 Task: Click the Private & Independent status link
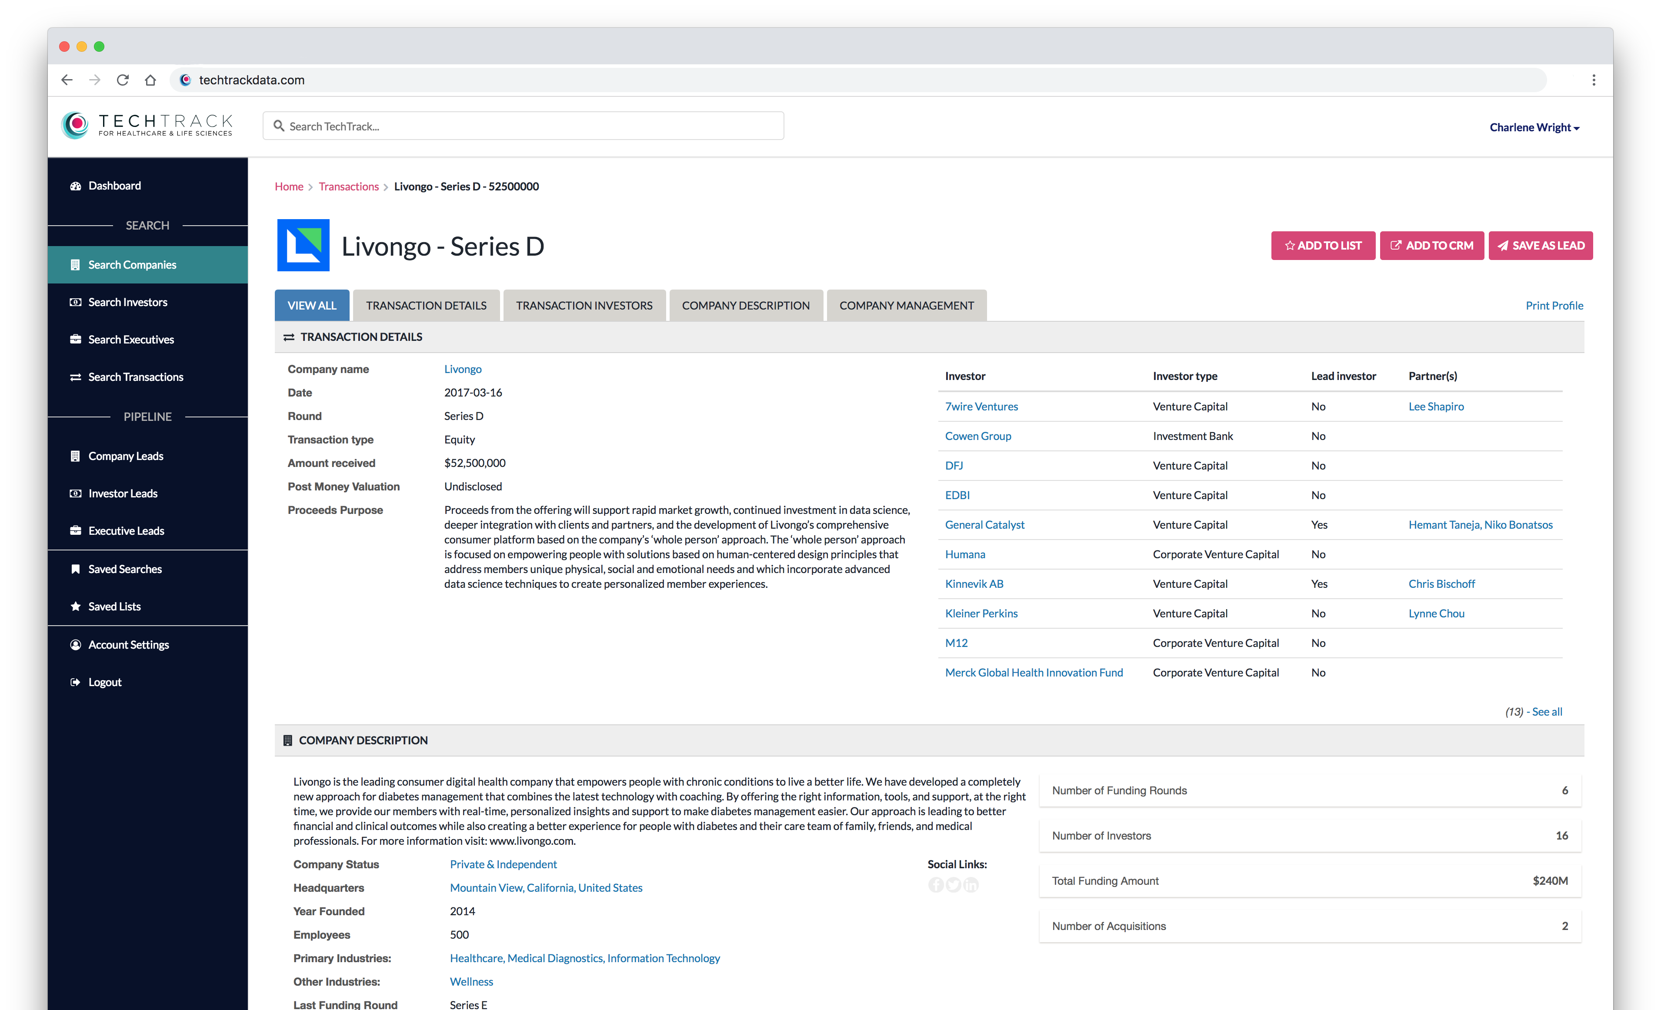tap(503, 864)
